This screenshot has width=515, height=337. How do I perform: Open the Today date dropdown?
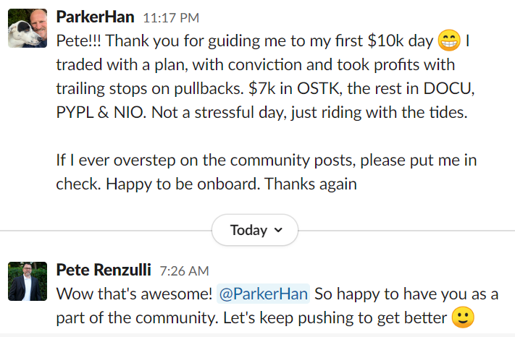pos(255,230)
